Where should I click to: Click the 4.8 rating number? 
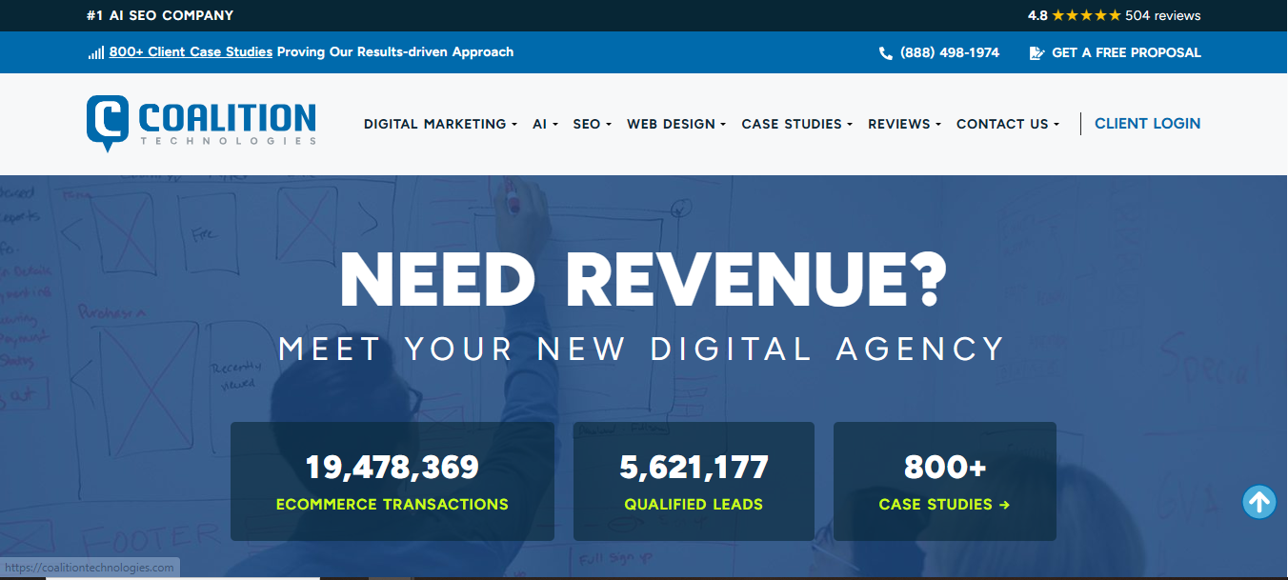[x=1037, y=15]
